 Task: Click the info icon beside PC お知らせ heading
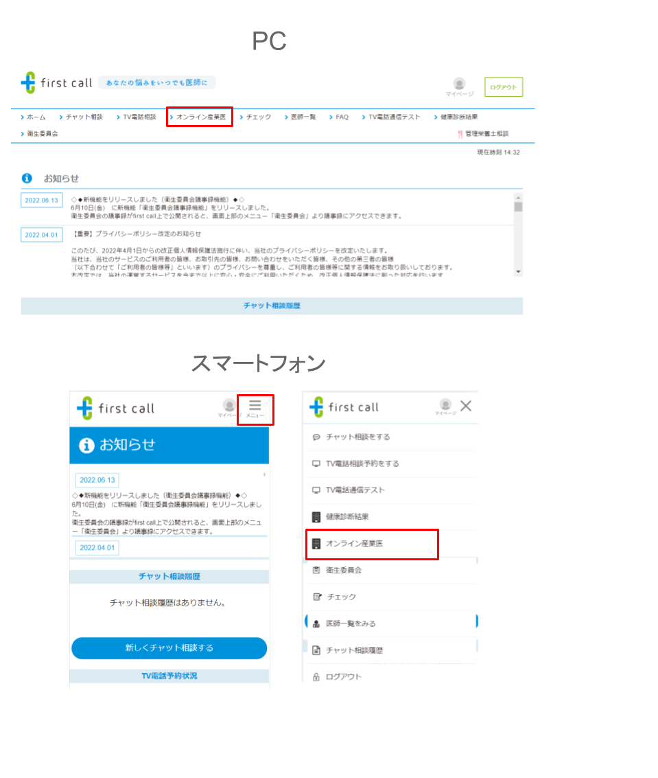coord(27,178)
